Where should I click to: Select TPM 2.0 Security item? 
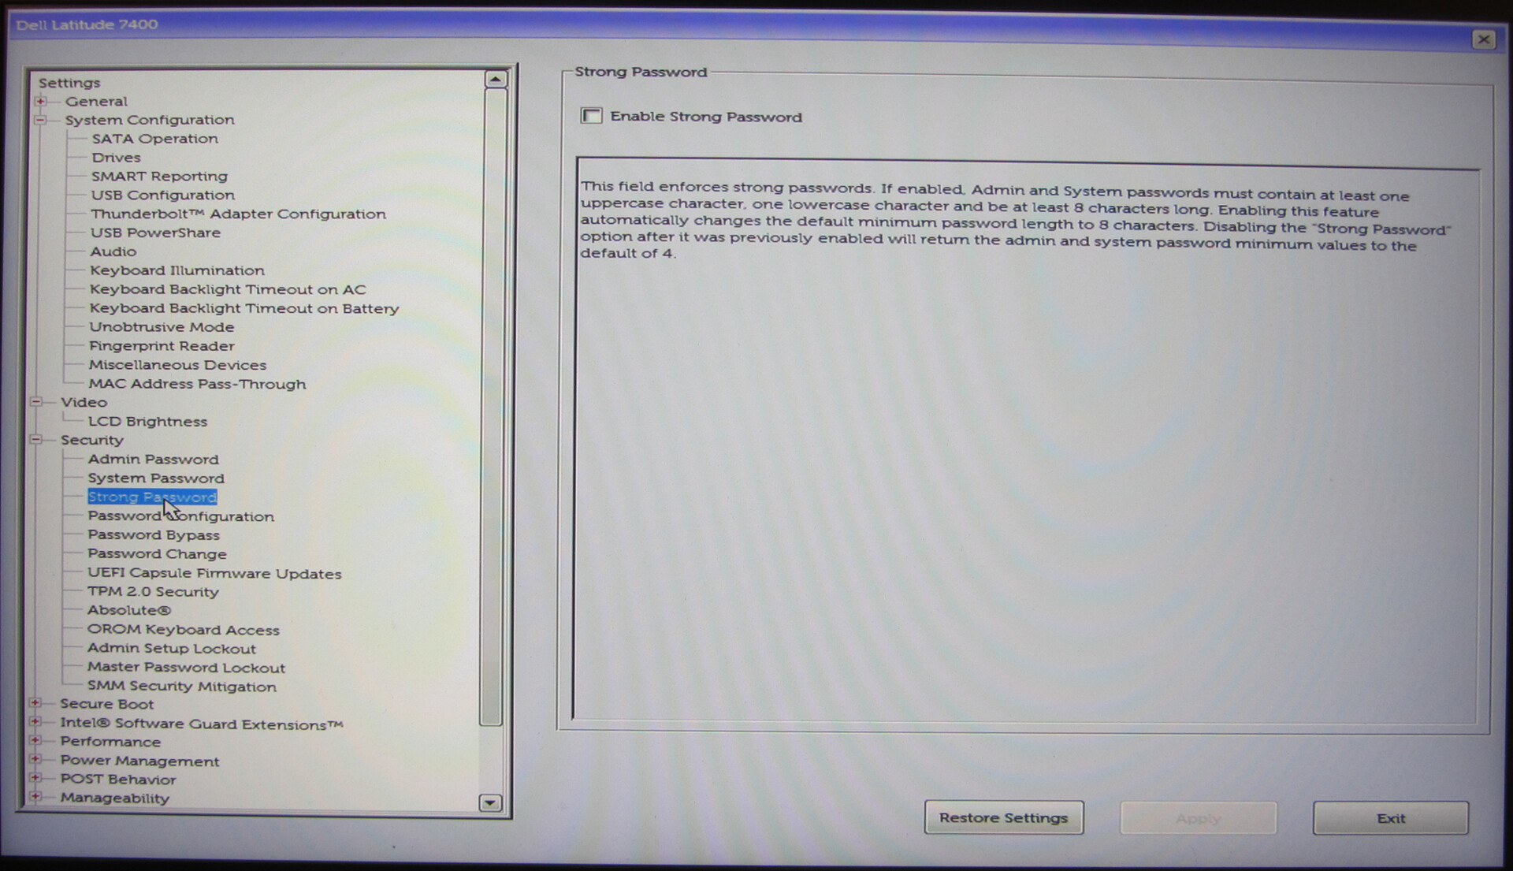(x=153, y=591)
